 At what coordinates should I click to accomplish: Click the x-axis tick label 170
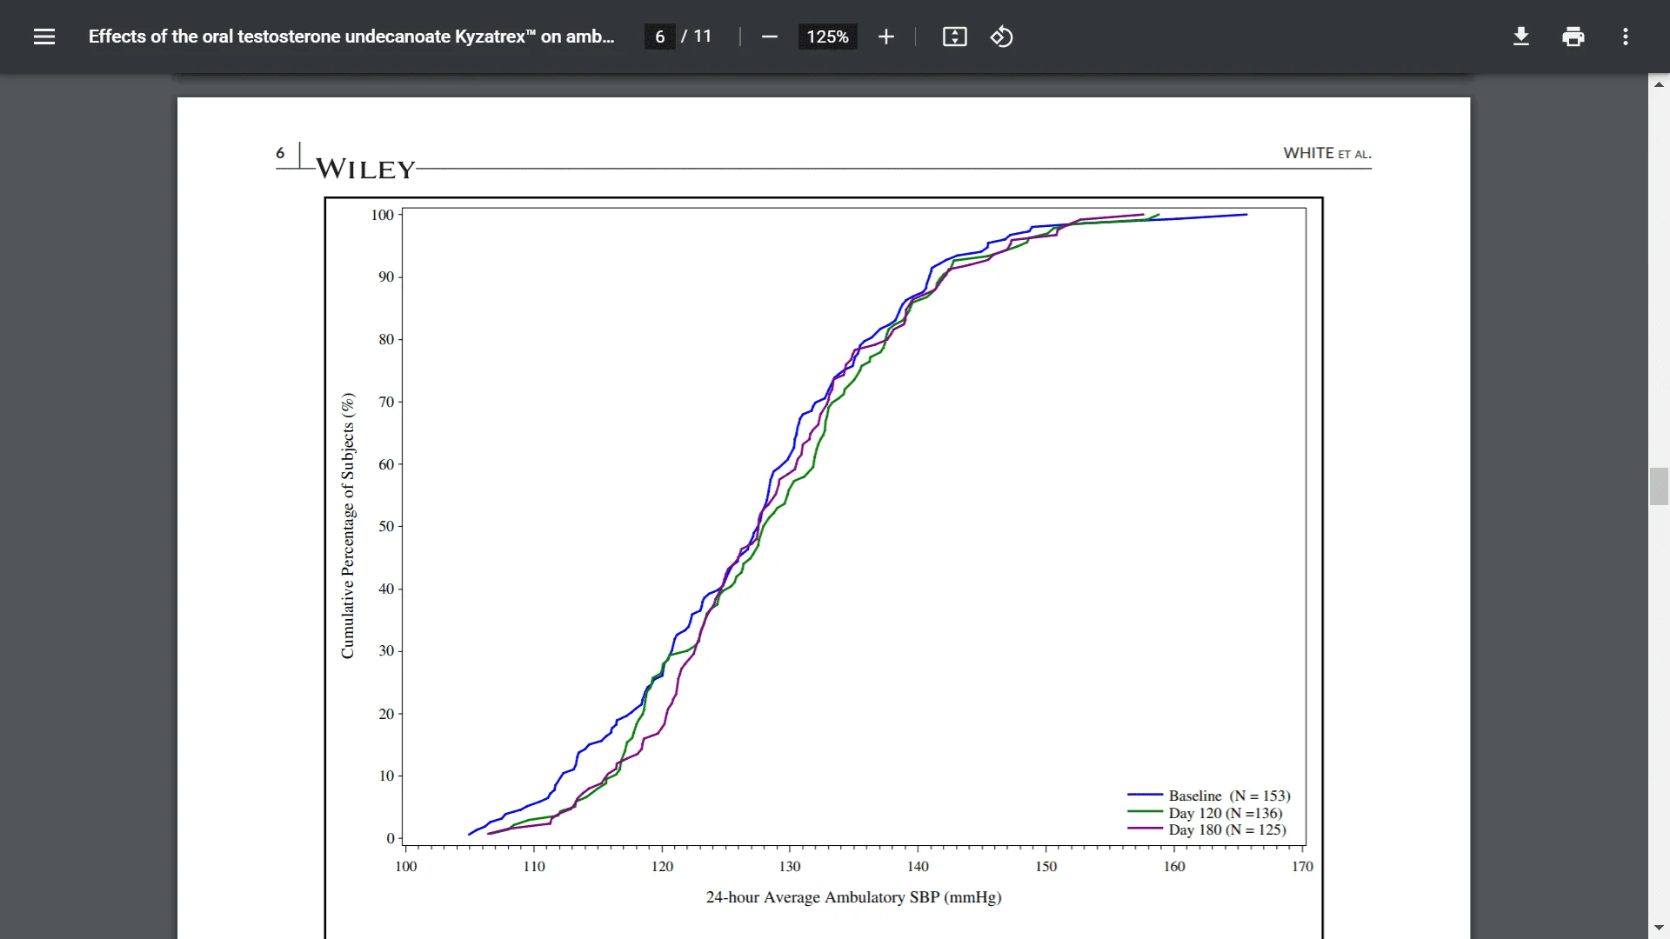coord(1302,866)
